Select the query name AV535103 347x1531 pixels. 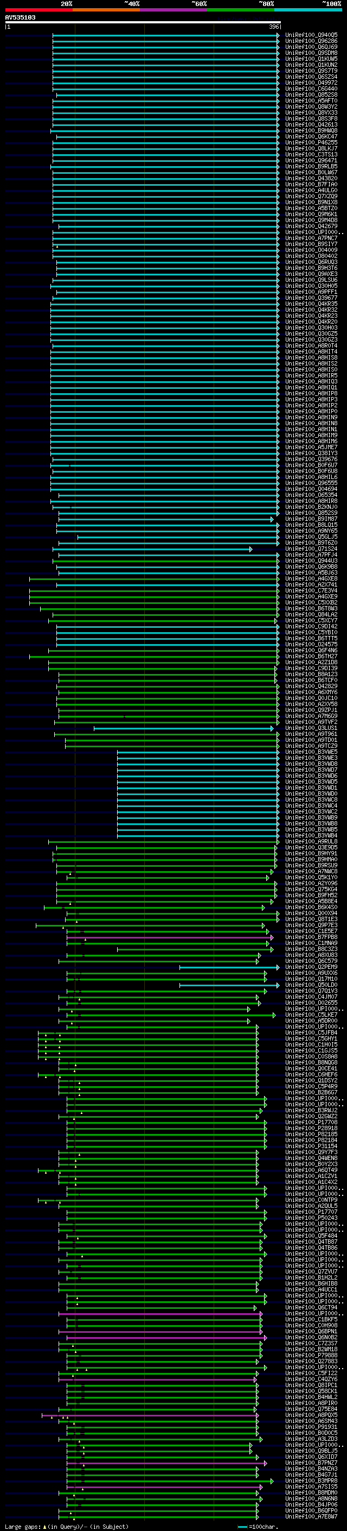click(x=20, y=18)
